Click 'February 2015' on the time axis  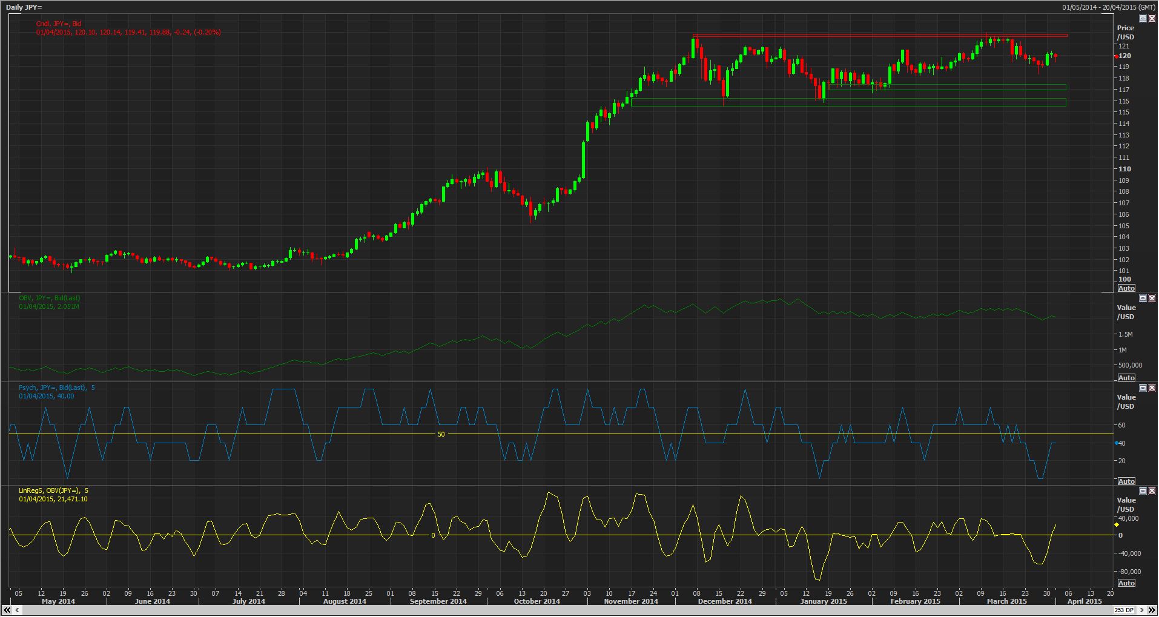click(915, 601)
